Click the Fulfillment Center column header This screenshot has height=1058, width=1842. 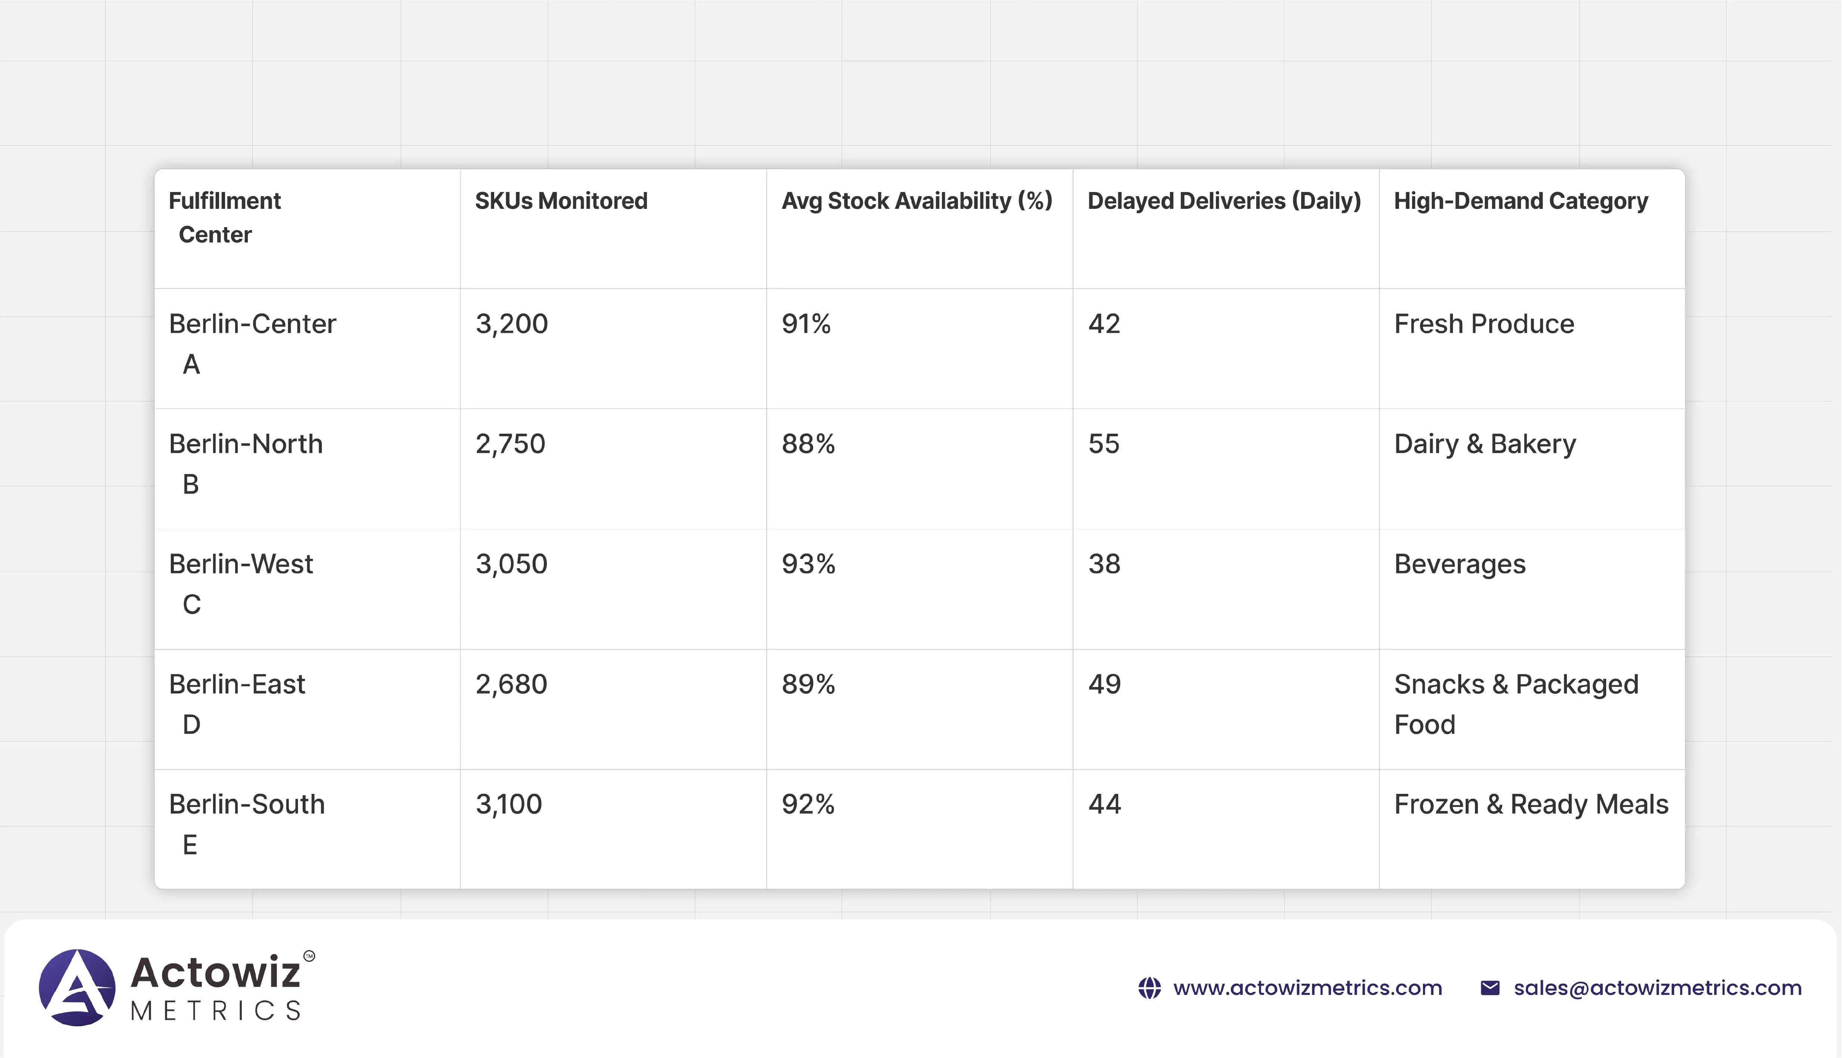pos(224,217)
